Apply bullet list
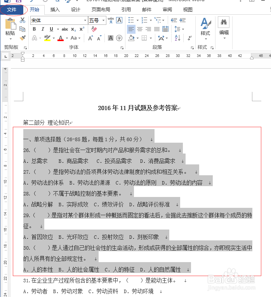 [131, 20]
